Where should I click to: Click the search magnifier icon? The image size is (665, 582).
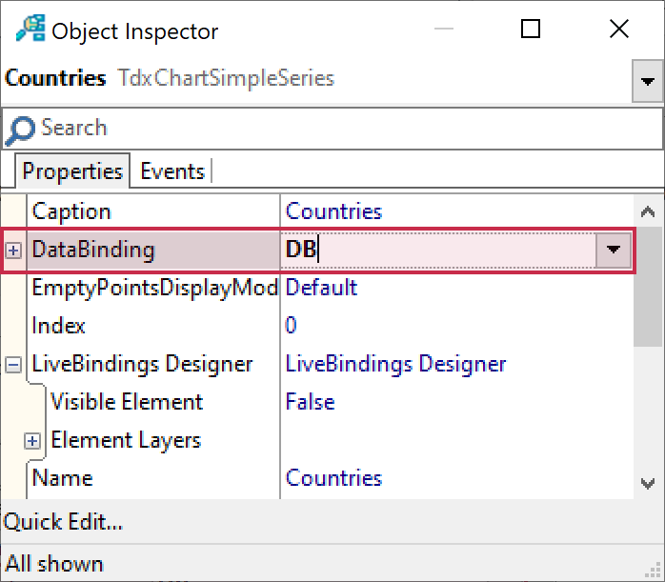coord(19,130)
